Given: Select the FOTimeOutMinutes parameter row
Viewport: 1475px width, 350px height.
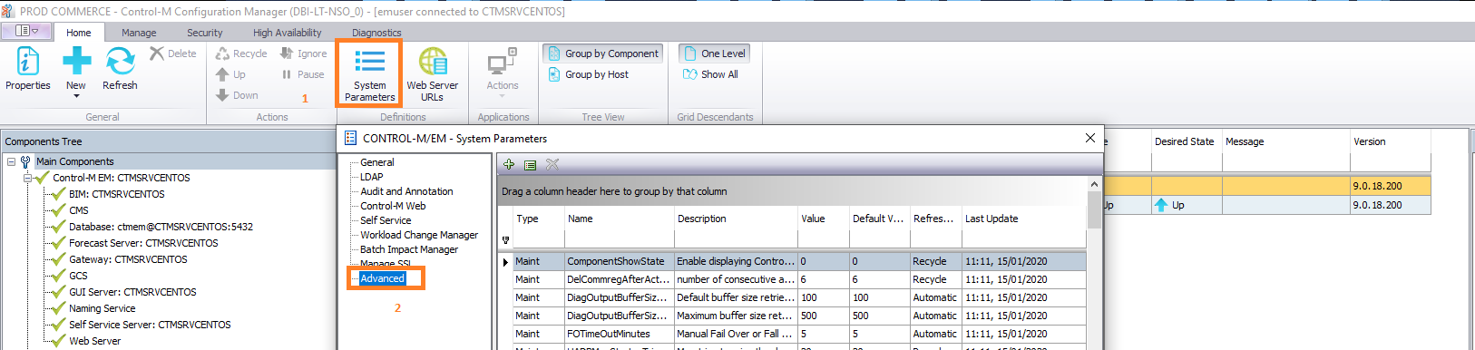Looking at the screenshot, I should pos(799,334).
